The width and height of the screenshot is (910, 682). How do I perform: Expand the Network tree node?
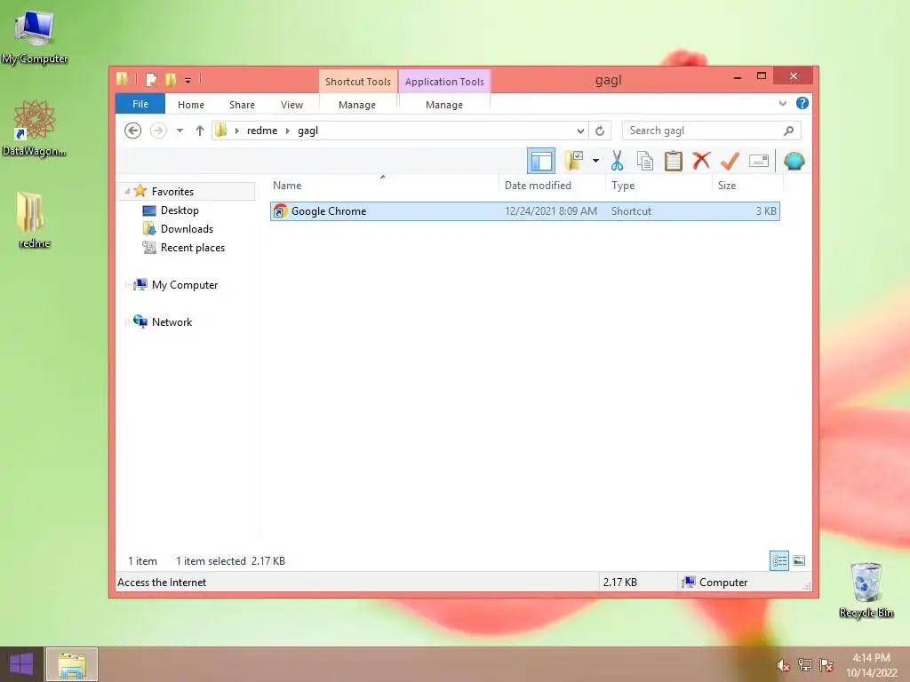coord(127,321)
